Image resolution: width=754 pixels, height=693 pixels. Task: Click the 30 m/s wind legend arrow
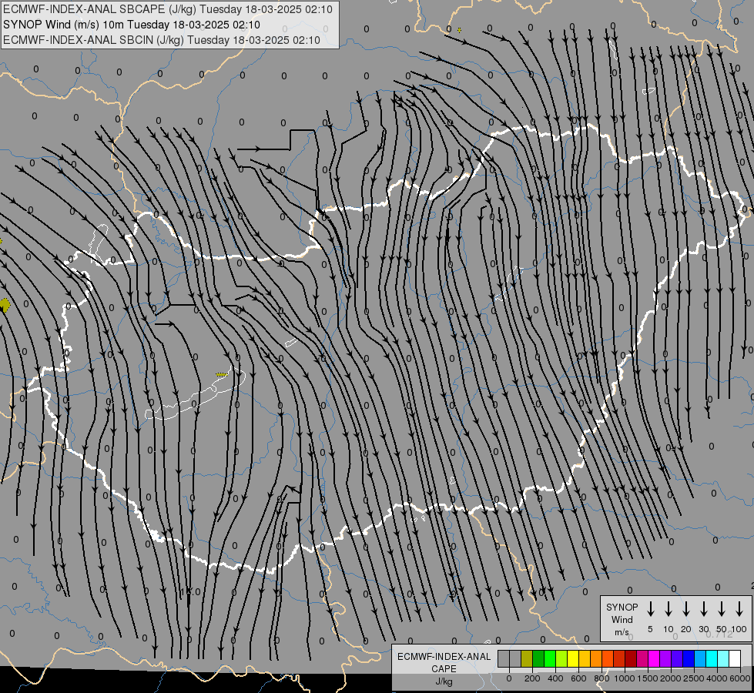point(703,609)
